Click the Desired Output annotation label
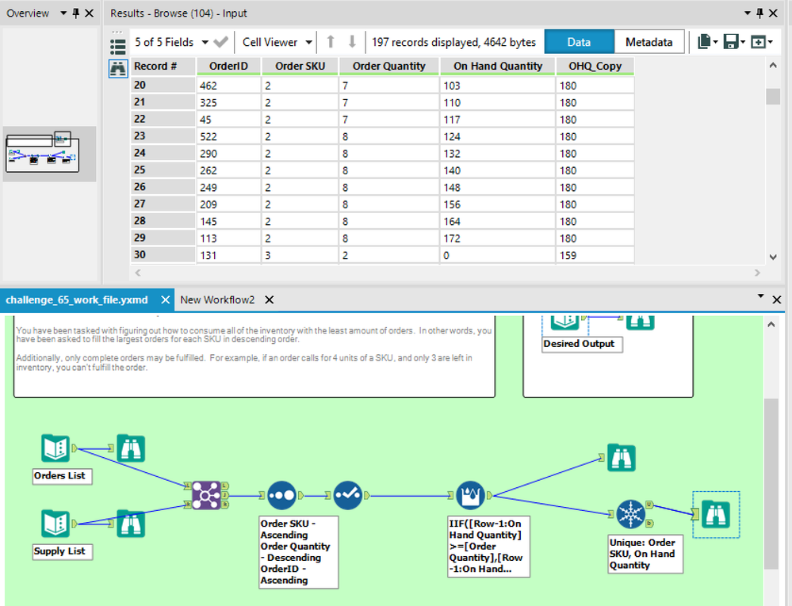 pos(582,344)
